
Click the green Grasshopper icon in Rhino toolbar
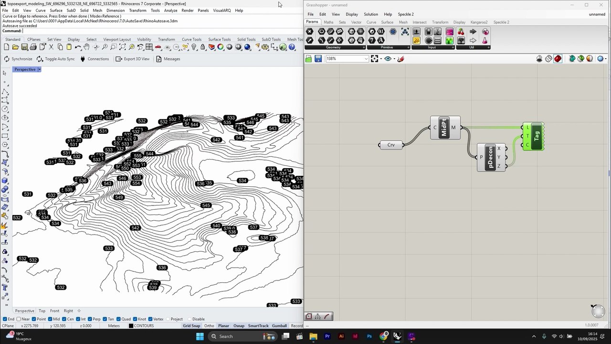tap(283, 47)
